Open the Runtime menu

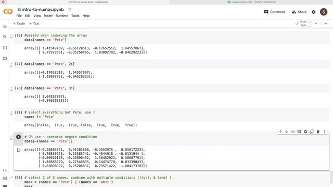62,16
